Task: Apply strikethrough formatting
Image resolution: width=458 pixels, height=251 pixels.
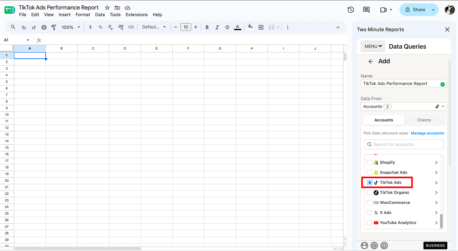Action: (227, 27)
